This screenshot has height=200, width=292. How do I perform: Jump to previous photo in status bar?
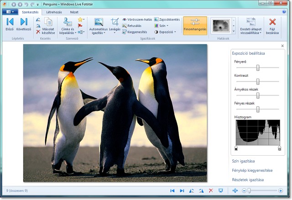click(172, 190)
